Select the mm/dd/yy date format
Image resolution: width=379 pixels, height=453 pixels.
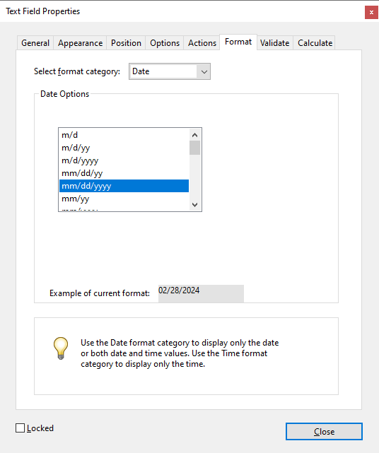(124, 173)
